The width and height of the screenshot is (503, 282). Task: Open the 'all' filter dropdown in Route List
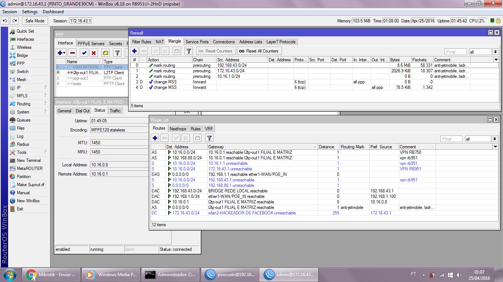pyautogui.click(x=495, y=139)
